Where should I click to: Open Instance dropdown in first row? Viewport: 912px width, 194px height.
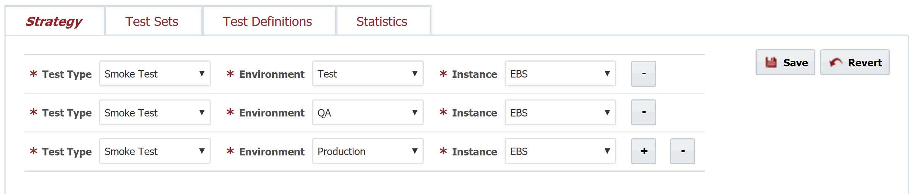560,74
